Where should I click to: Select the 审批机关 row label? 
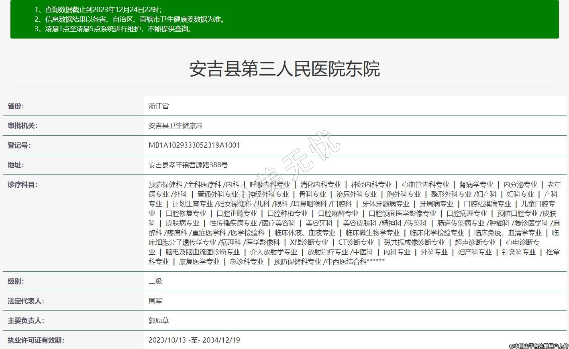pos(22,126)
